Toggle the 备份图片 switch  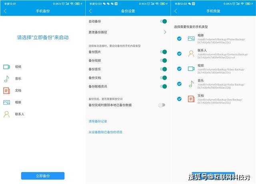(164, 52)
